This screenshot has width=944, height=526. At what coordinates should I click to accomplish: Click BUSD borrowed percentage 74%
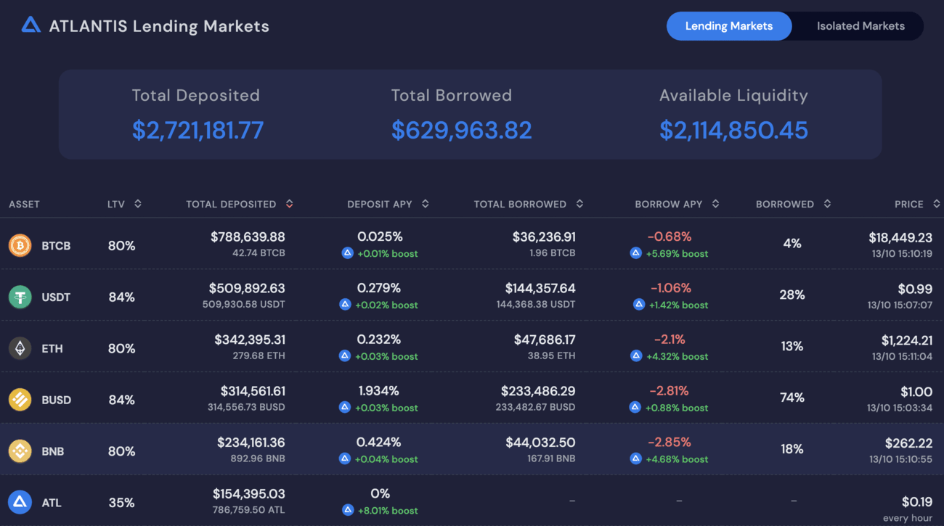[792, 398]
